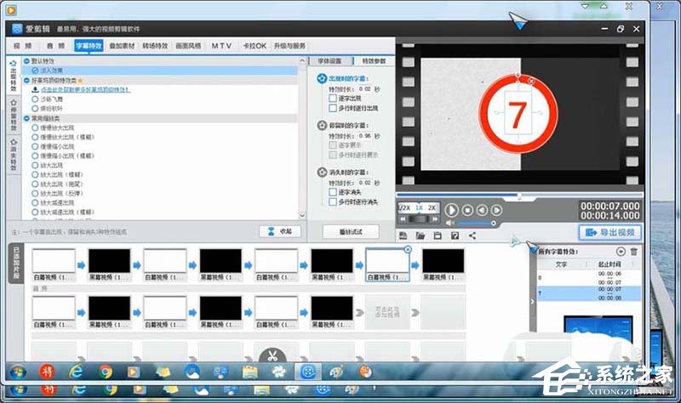The image size is (681, 403).
Task: Switch to the 视频 tab
Action: [23, 46]
